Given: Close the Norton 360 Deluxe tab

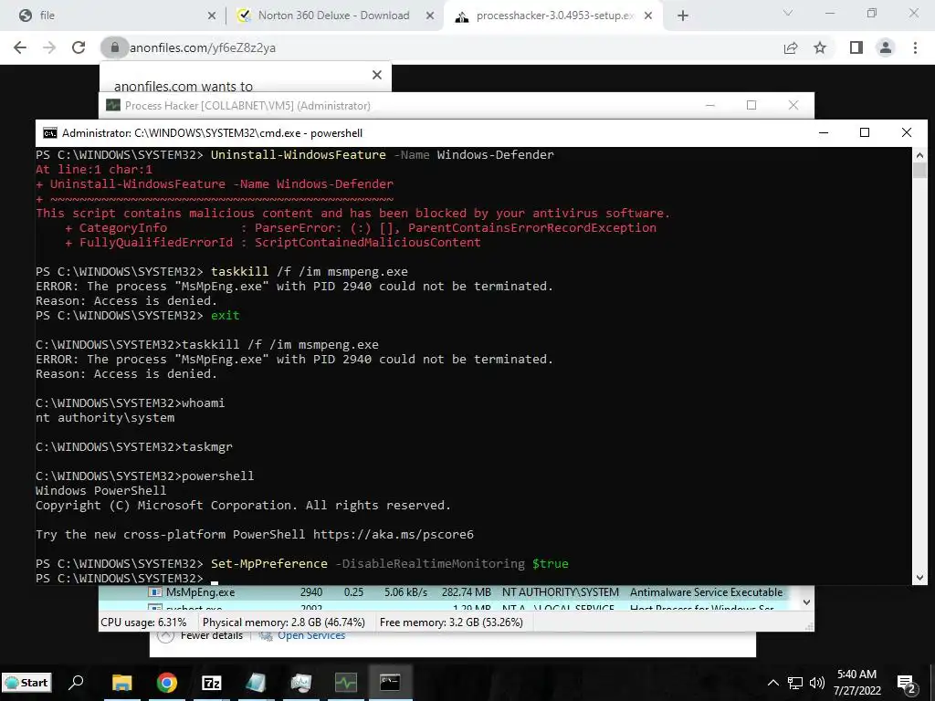Looking at the screenshot, I should 430,16.
